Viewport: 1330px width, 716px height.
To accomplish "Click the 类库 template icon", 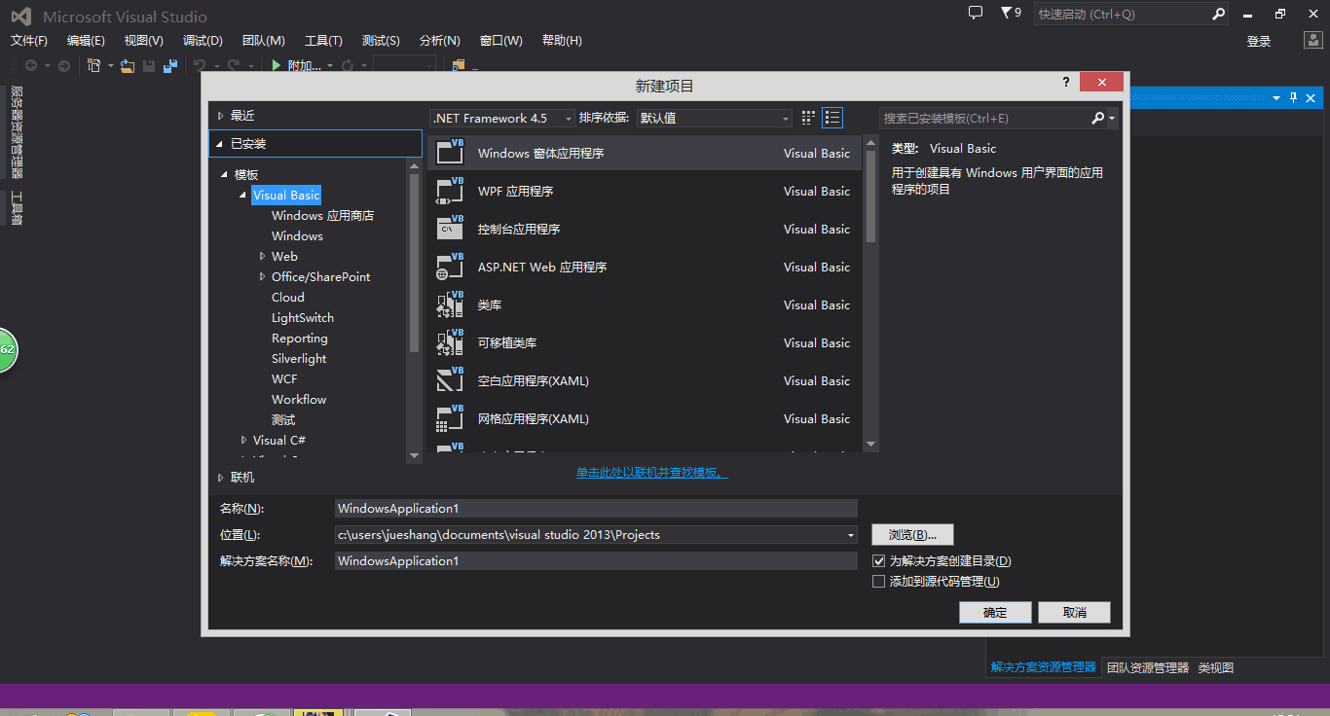I will click(x=450, y=304).
